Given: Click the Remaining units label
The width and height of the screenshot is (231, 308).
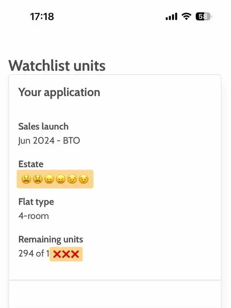Looking at the screenshot, I should (x=51, y=240).
